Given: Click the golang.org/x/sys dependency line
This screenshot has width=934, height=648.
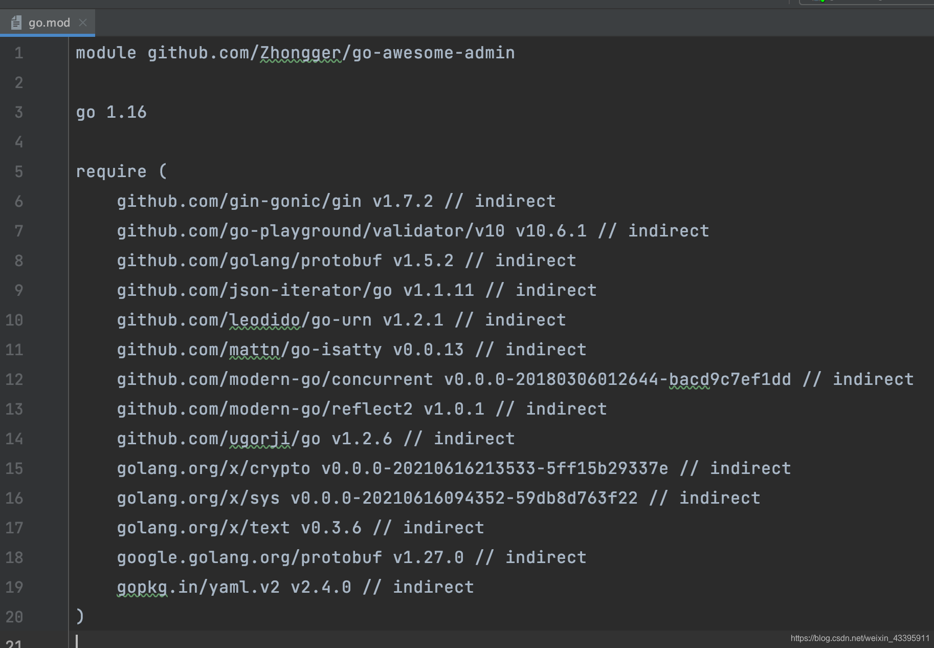Looking at the screenshot, I should pyautogui.click(x=439, y=498).
